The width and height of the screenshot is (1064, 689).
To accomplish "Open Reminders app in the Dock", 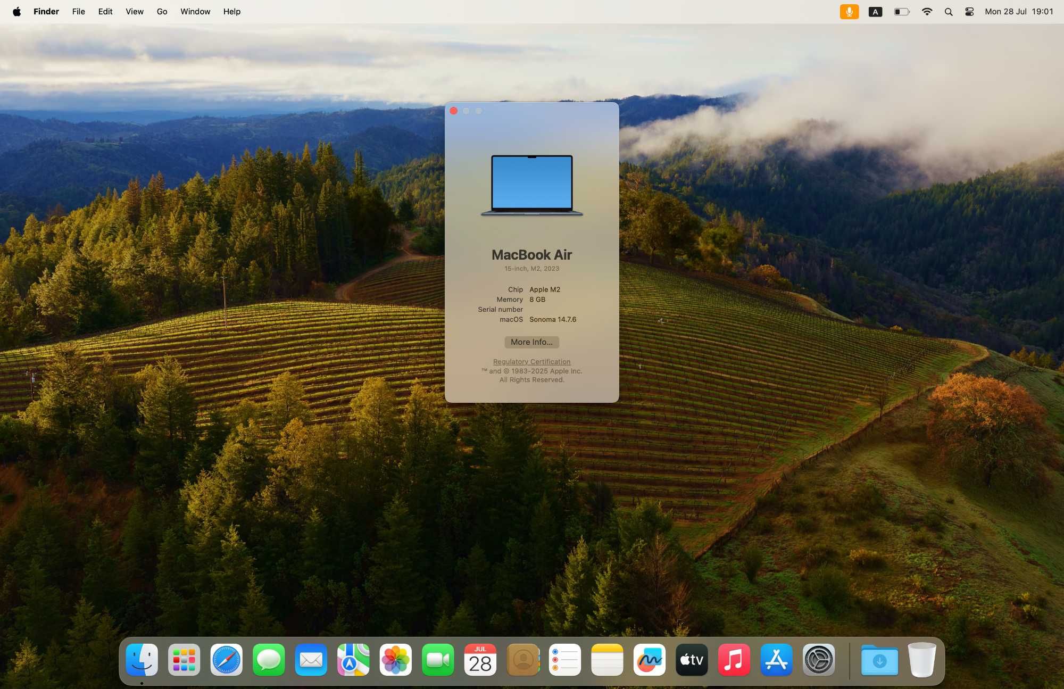I will [565, 660].
